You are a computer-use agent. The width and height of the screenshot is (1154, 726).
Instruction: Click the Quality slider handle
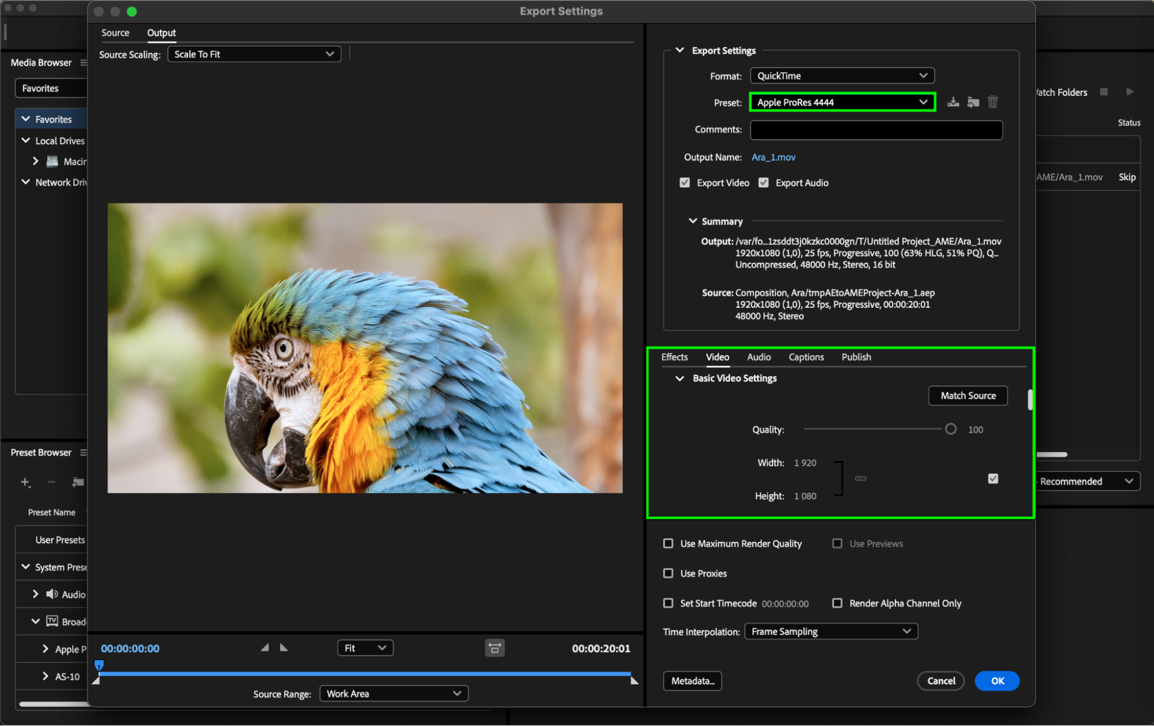[950, 429]
